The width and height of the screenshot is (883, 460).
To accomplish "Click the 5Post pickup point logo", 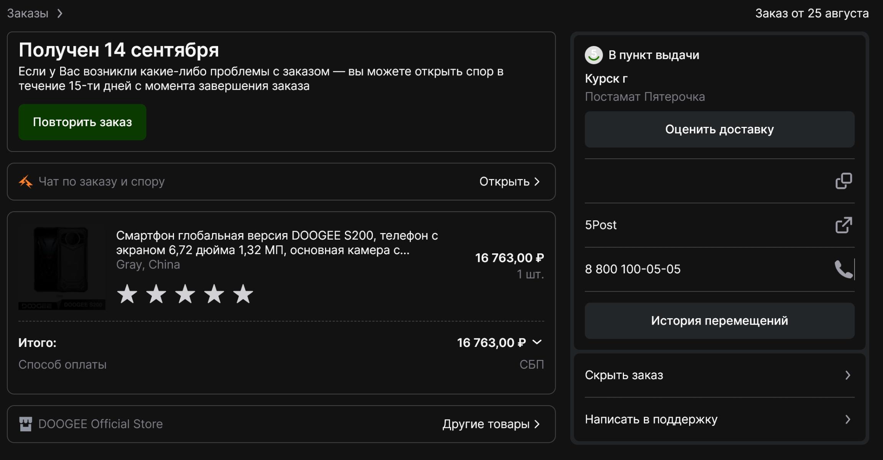I will (594, 55).
